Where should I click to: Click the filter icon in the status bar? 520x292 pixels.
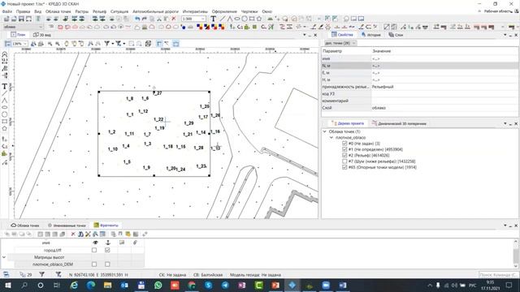pyautogui.click(x=41, y=274)
